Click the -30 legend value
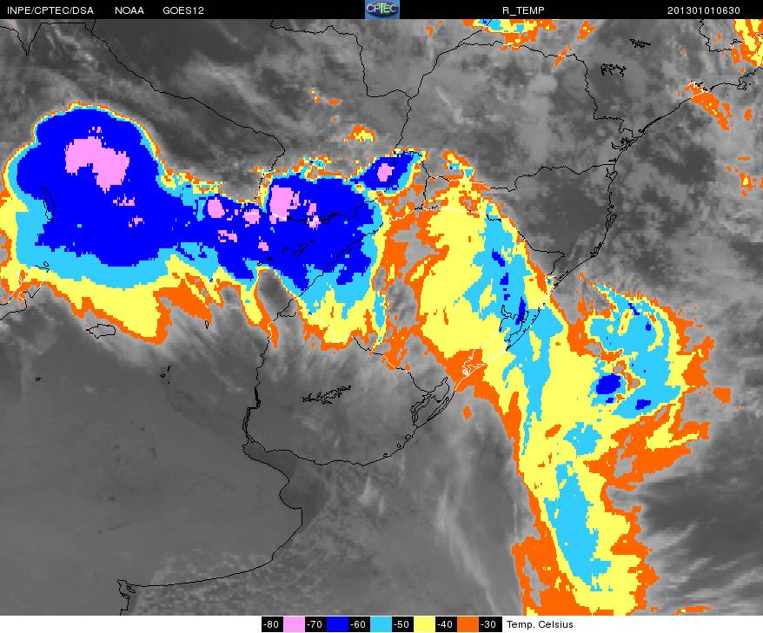The height and width of the screenshot is (633, 763). tap(489, 624)
